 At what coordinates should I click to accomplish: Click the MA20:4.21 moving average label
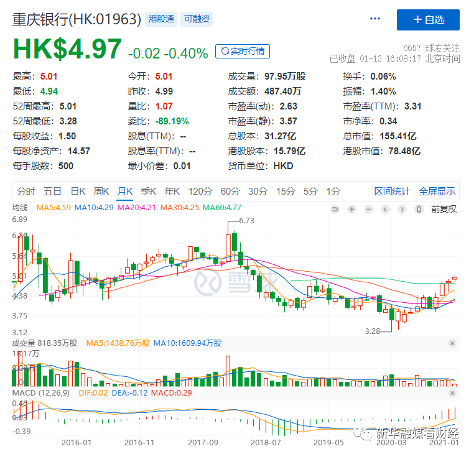coord(137,208)
